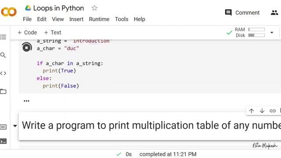Open the code snippets sidebar icon
Image resolution: width=281 pixels, height=158 pixels.
tap(3, 73)
